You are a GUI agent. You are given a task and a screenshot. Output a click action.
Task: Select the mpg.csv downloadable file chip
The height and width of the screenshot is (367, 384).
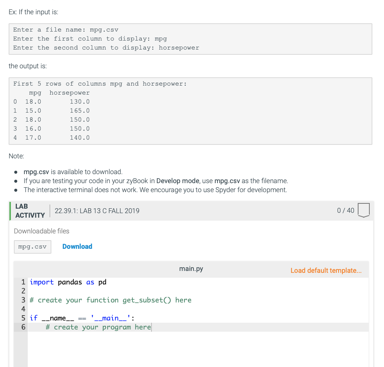pos(32,247)
